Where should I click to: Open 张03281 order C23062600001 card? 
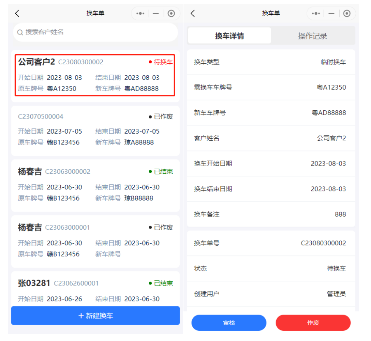pyautogui.click(x=95, y=290)
